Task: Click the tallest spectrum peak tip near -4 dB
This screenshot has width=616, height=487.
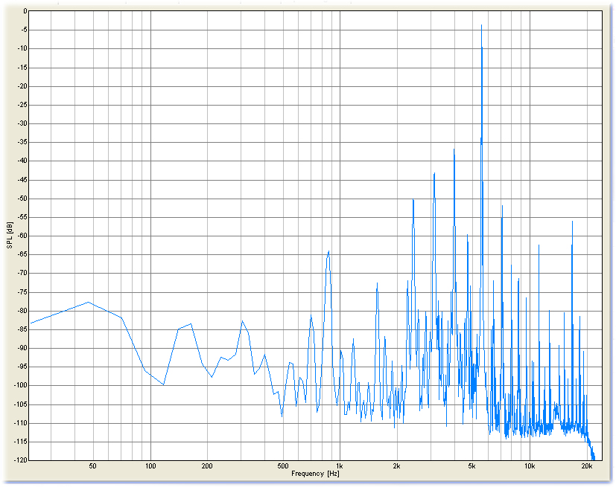Action: [481, 25]
